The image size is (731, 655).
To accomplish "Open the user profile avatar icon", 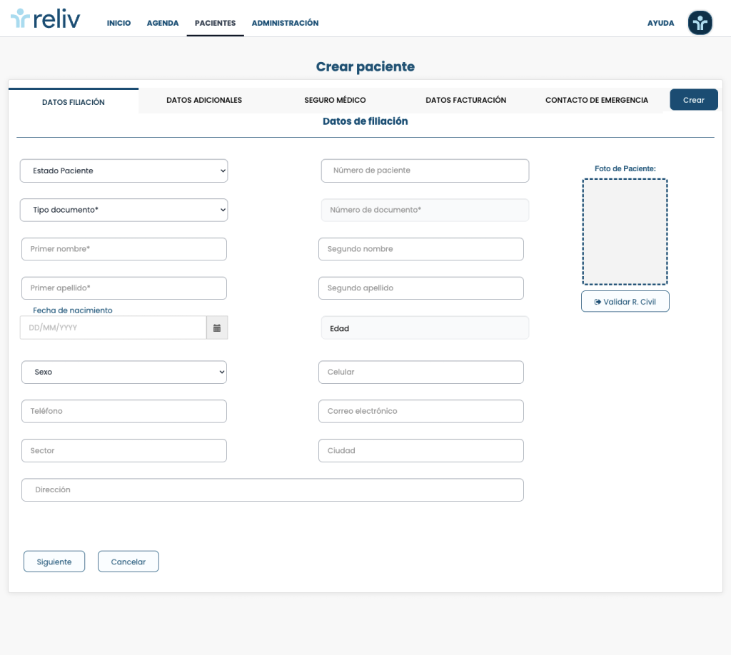I will click(700, 23).
